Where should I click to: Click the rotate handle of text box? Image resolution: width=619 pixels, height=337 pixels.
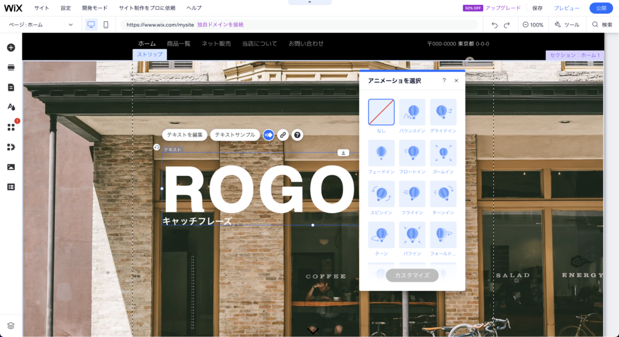pos(157,148)
